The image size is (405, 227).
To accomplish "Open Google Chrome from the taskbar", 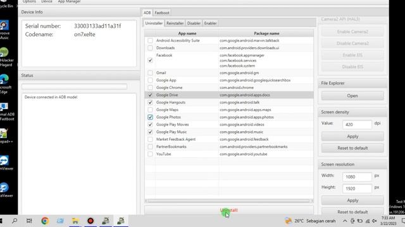I will click(x=45, y=221).
